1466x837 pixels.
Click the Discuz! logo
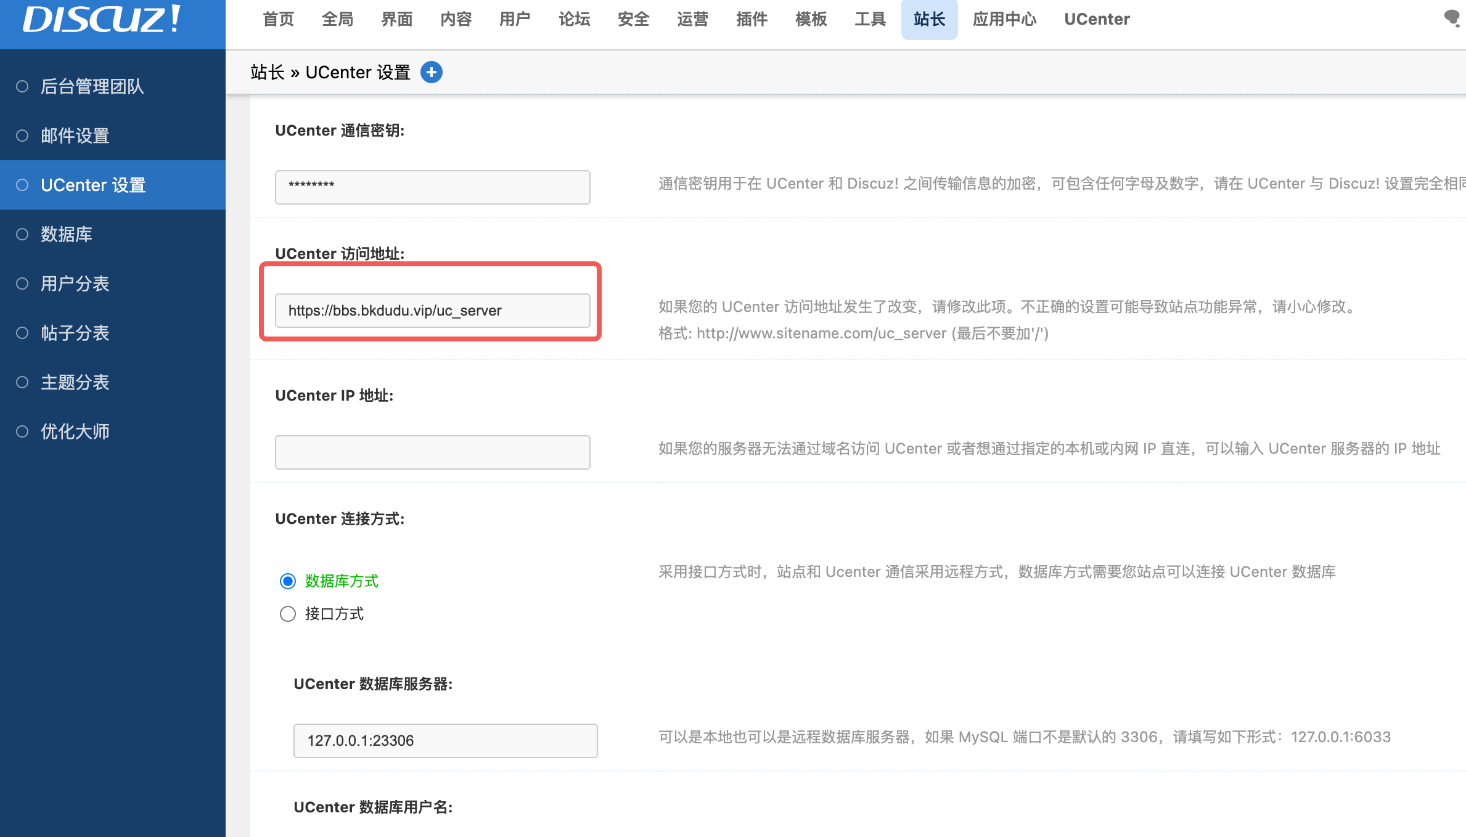click(x=102, y=18)
